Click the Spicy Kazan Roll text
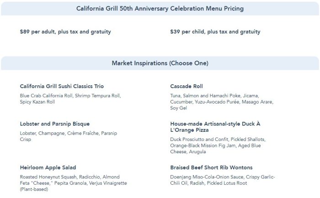Screen dimensions: 320x198 pyautogui.click(x=37, y=102)
